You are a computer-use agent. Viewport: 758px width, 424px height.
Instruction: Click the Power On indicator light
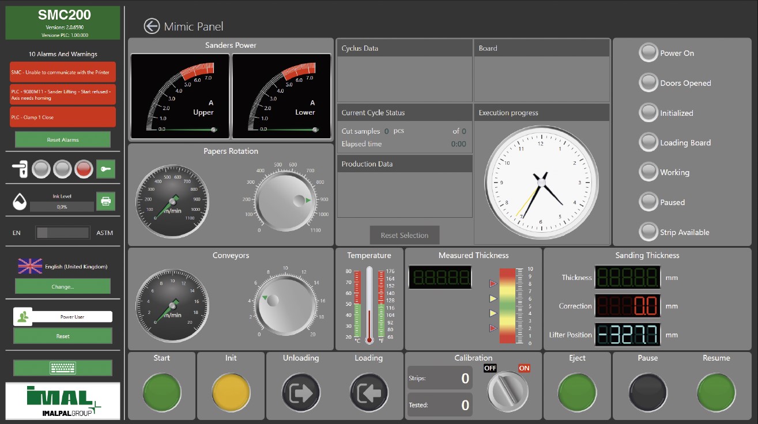(648, 53)
